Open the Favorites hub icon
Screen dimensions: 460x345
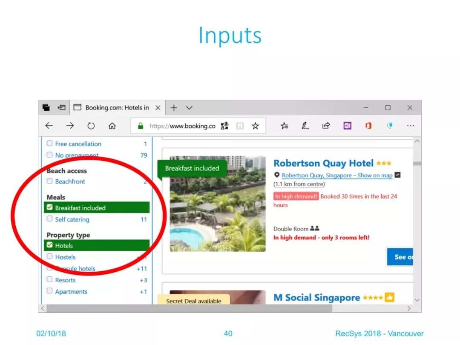tap(284, 126)
